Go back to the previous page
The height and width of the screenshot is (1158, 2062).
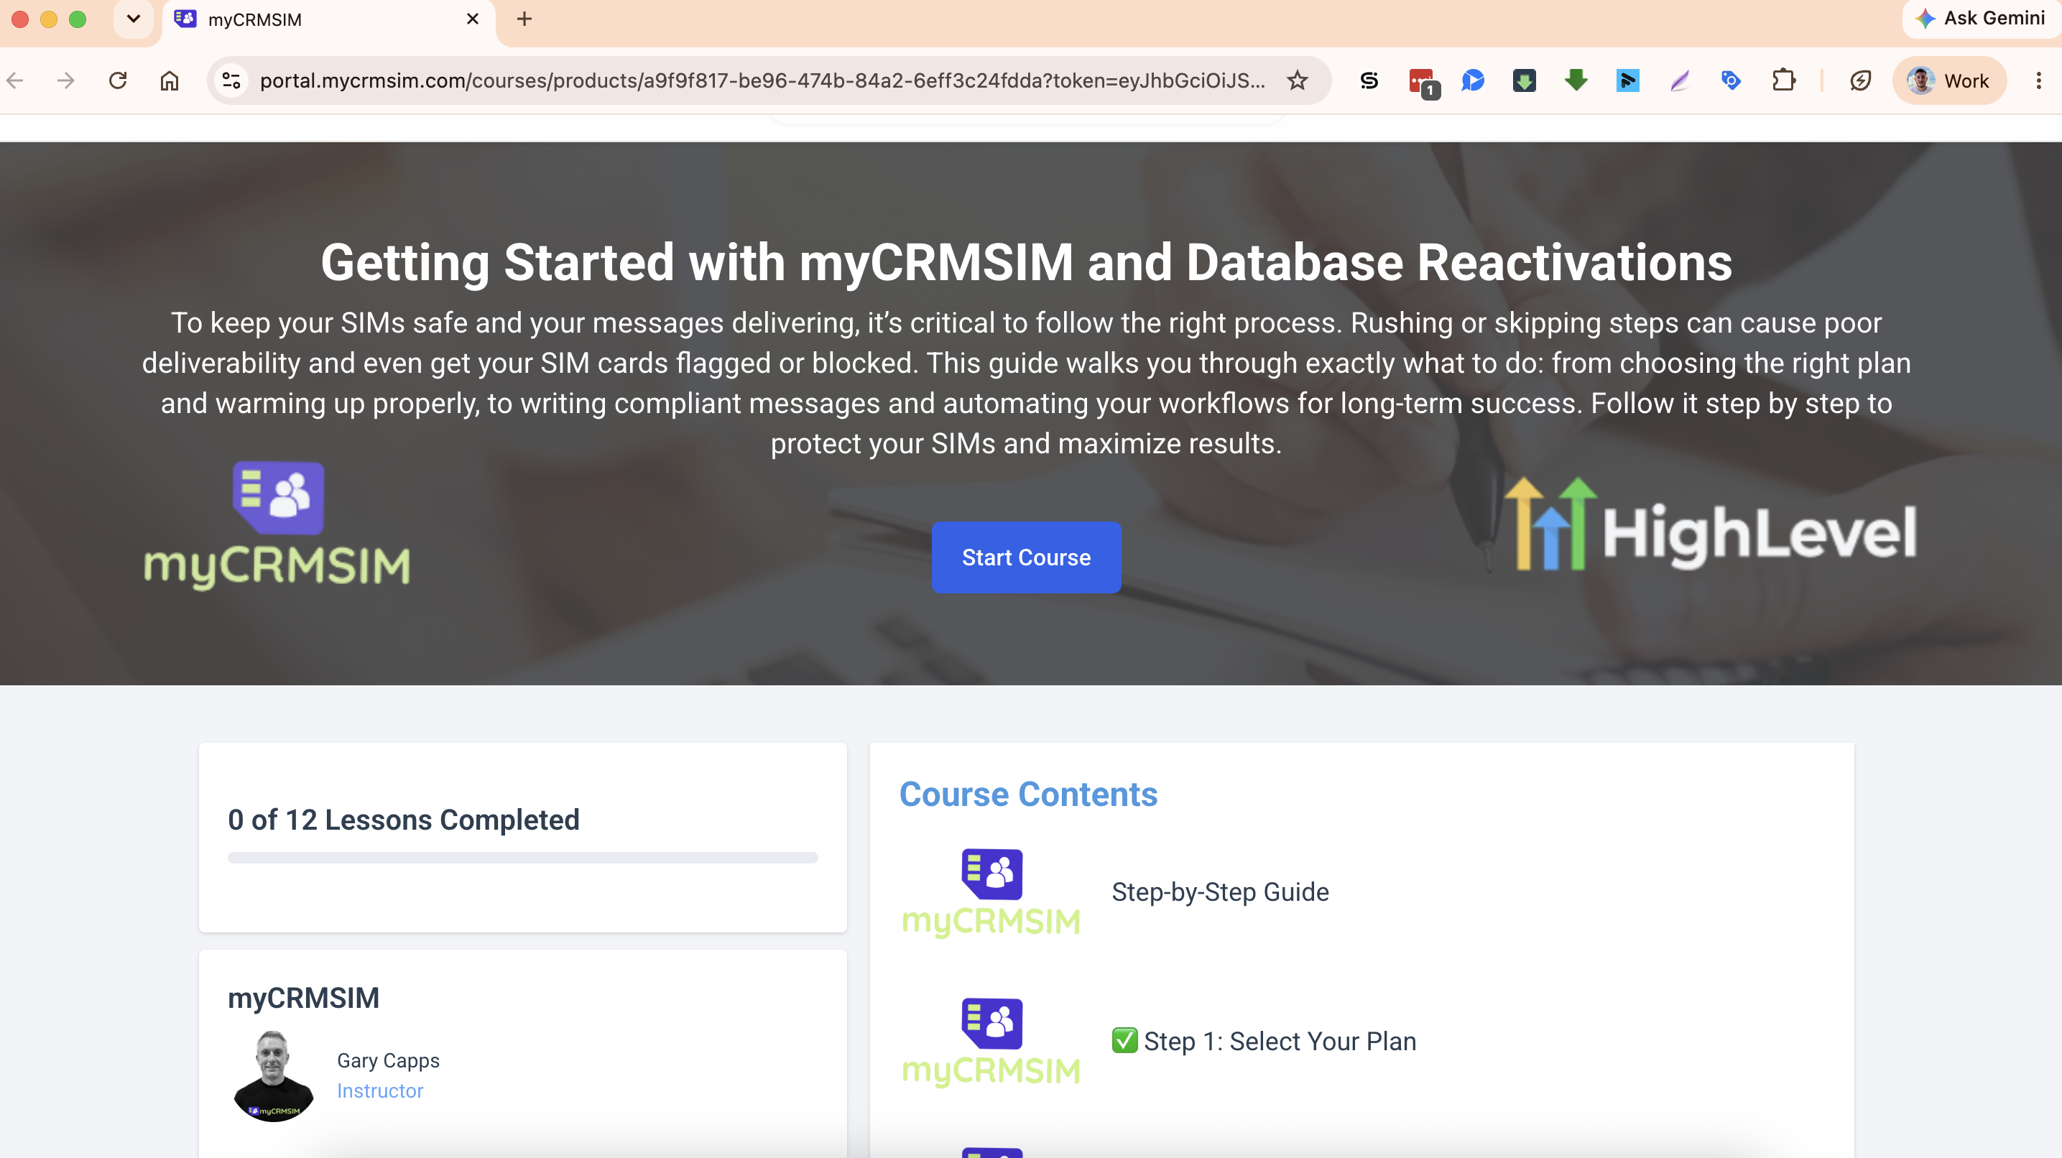(15, 81)
